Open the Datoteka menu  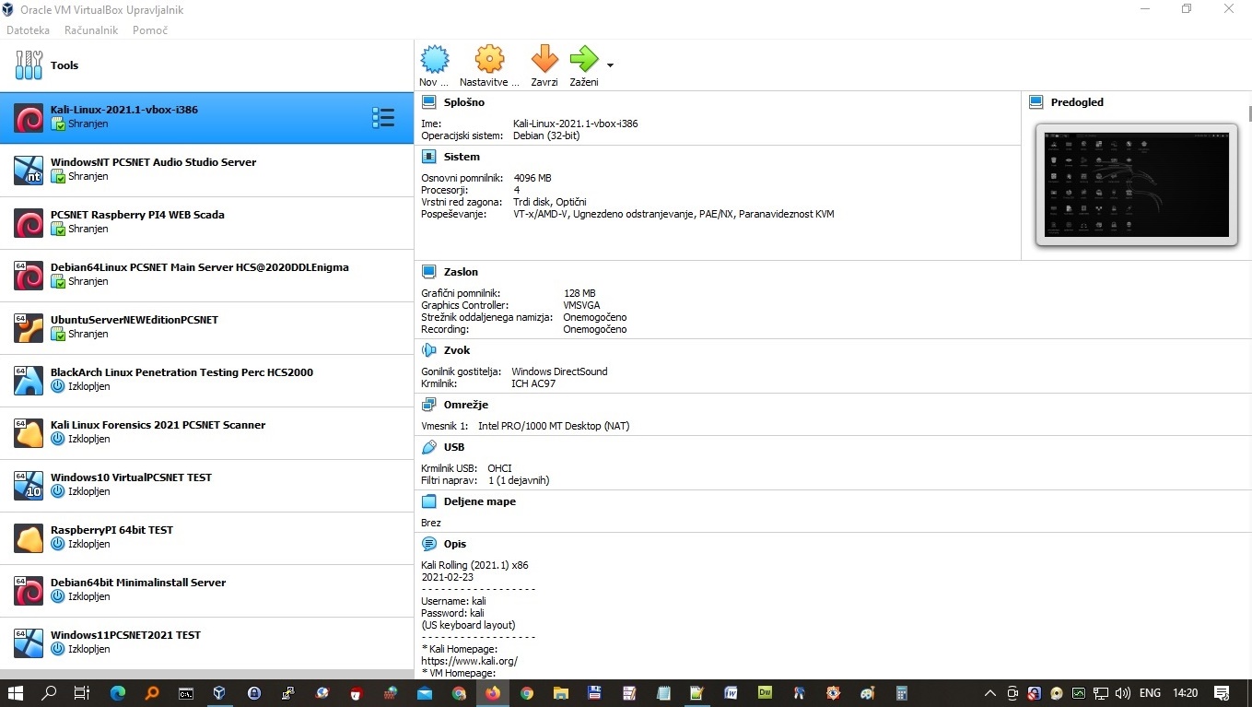(x=28, y=30)
